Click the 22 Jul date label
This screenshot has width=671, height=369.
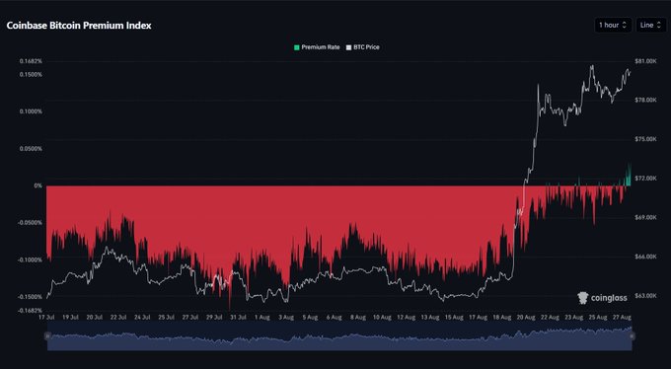click(118, 318)
